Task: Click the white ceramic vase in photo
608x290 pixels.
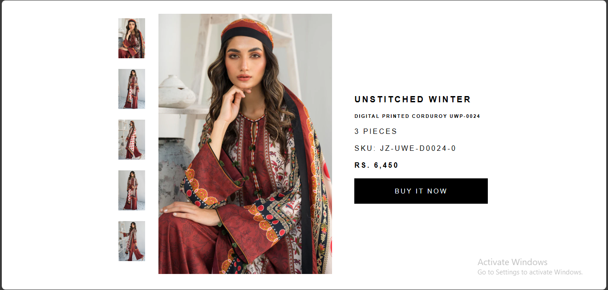Action: [176, 91]
